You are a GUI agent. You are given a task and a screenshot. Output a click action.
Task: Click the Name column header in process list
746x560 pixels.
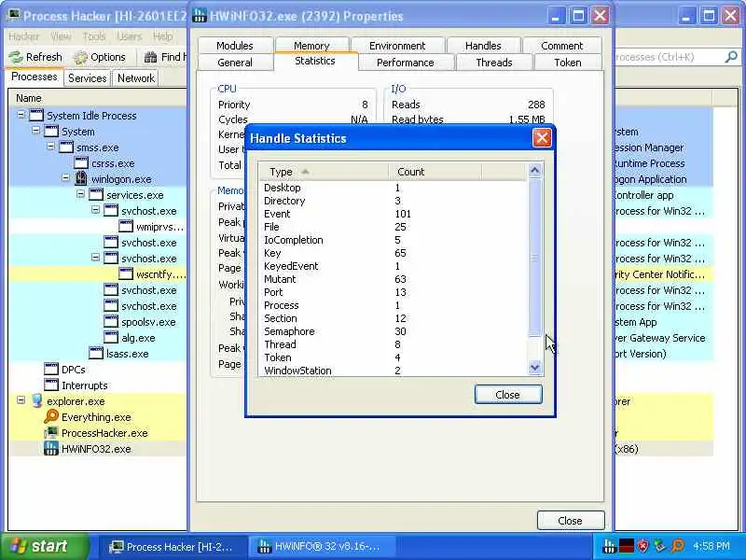pyautogui.click(x=98, y=98)
